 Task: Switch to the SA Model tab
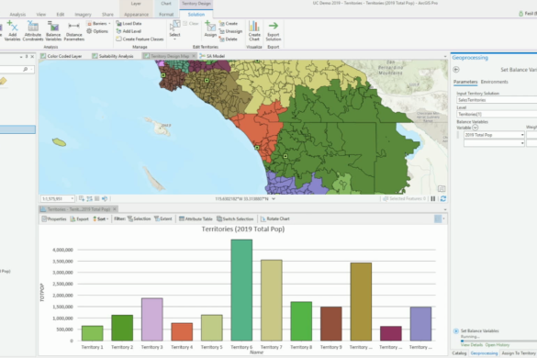212,56
